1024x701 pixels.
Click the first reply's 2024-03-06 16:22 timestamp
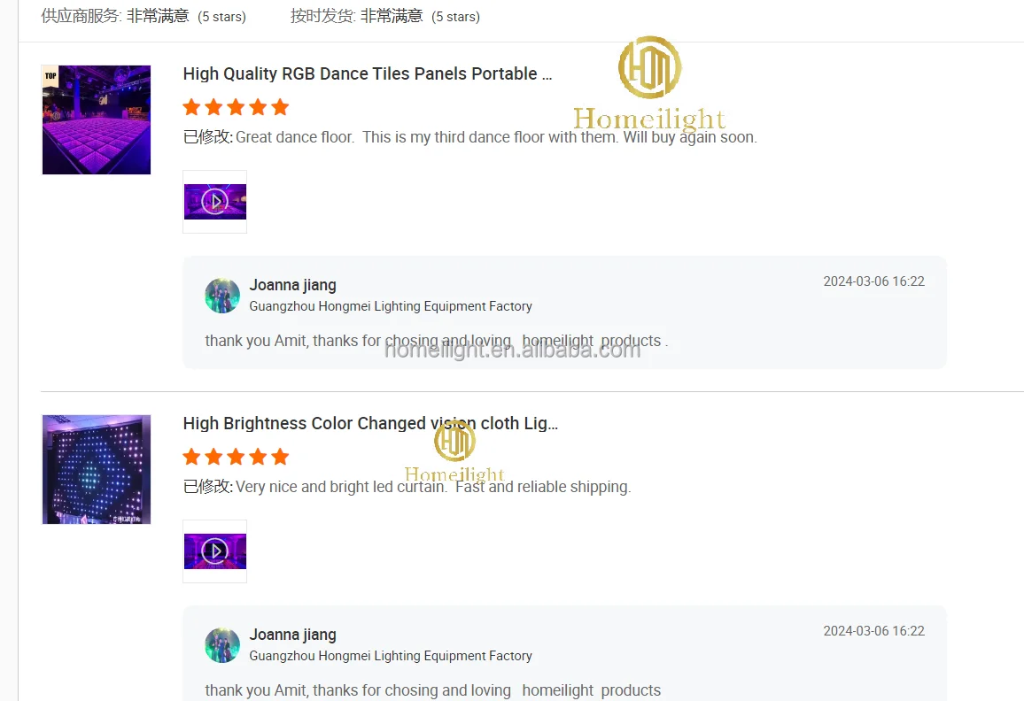click(x=873, y=281)
